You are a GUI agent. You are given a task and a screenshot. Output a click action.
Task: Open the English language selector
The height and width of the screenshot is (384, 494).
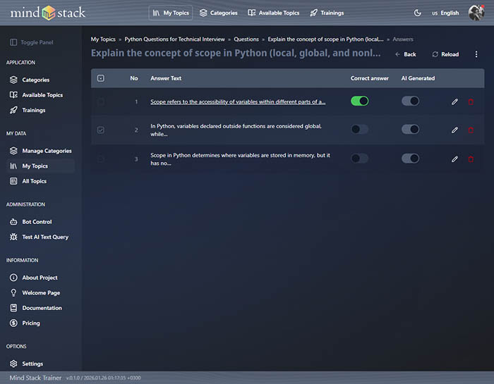click(x=445, y=13)
